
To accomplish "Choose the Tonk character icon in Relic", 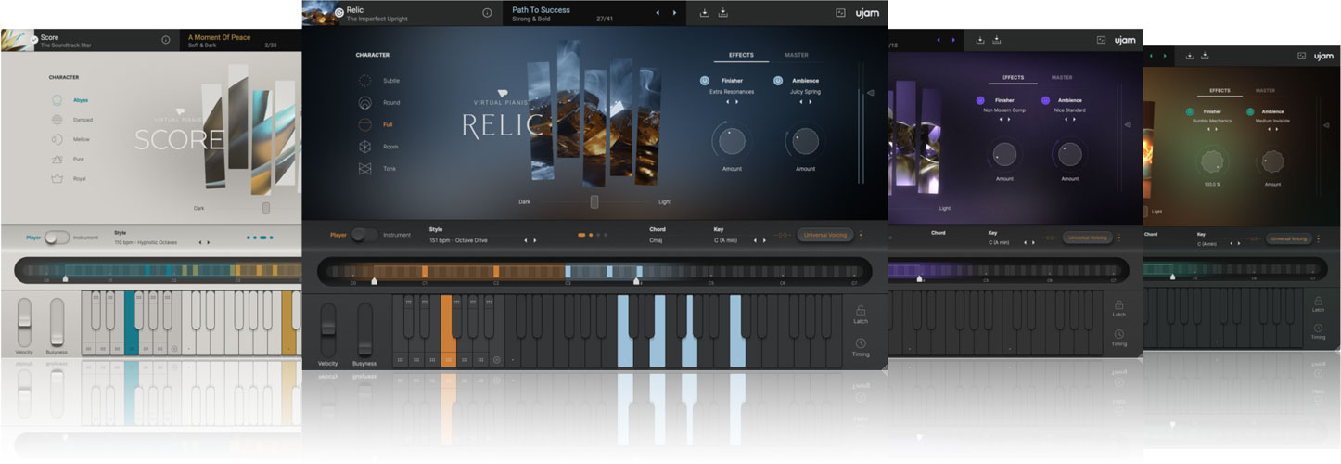I will (x=364, y=169).
